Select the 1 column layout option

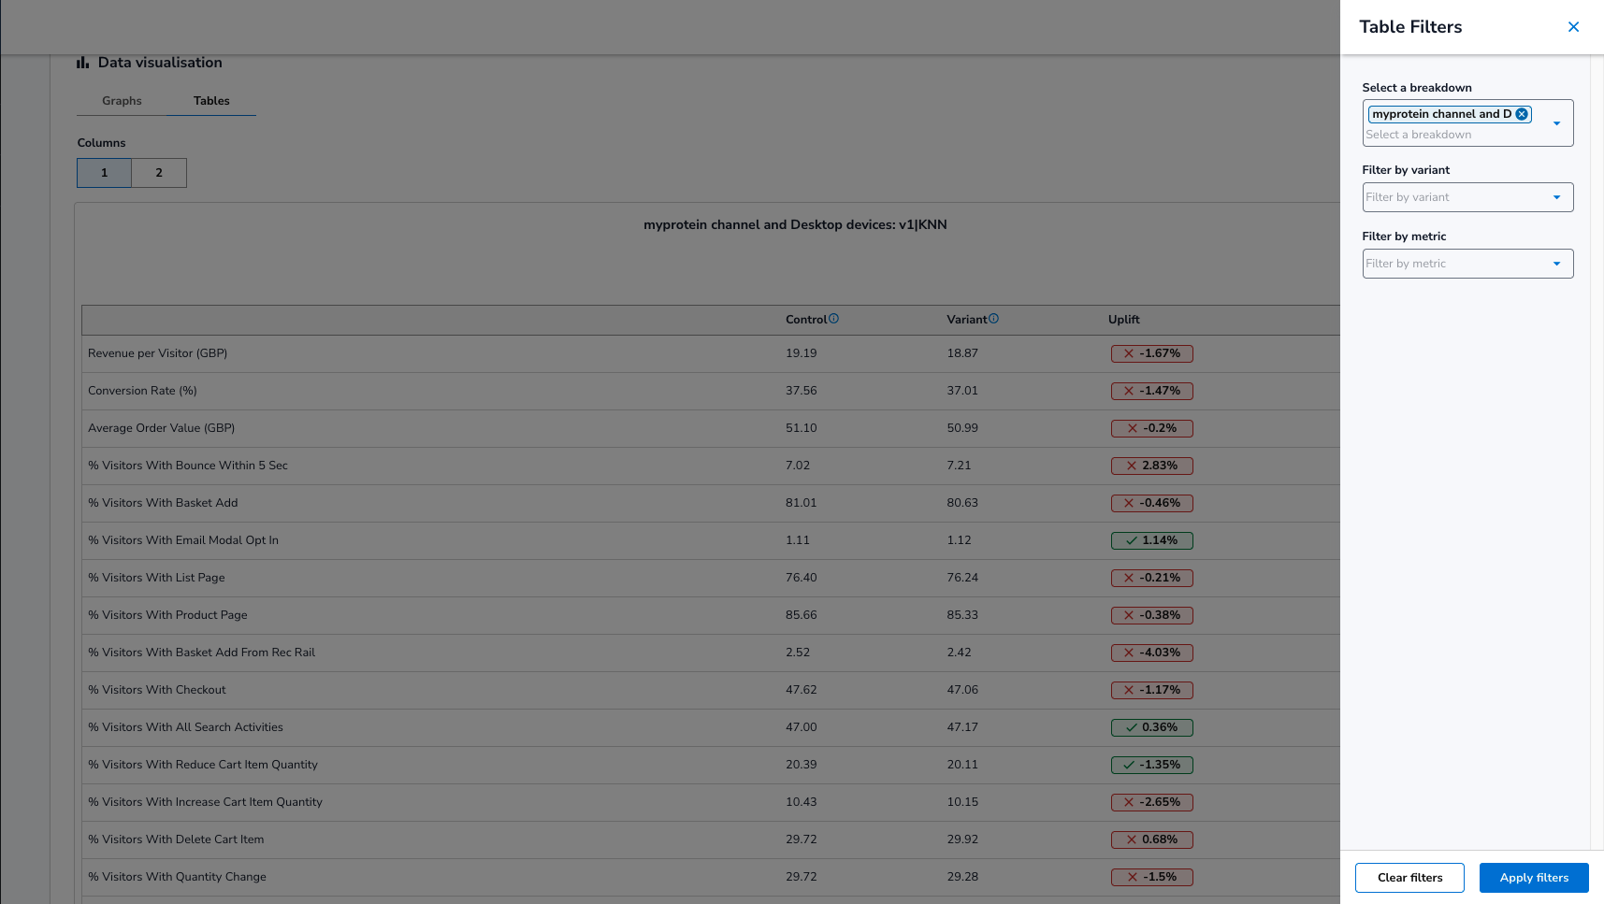[104, 173]
